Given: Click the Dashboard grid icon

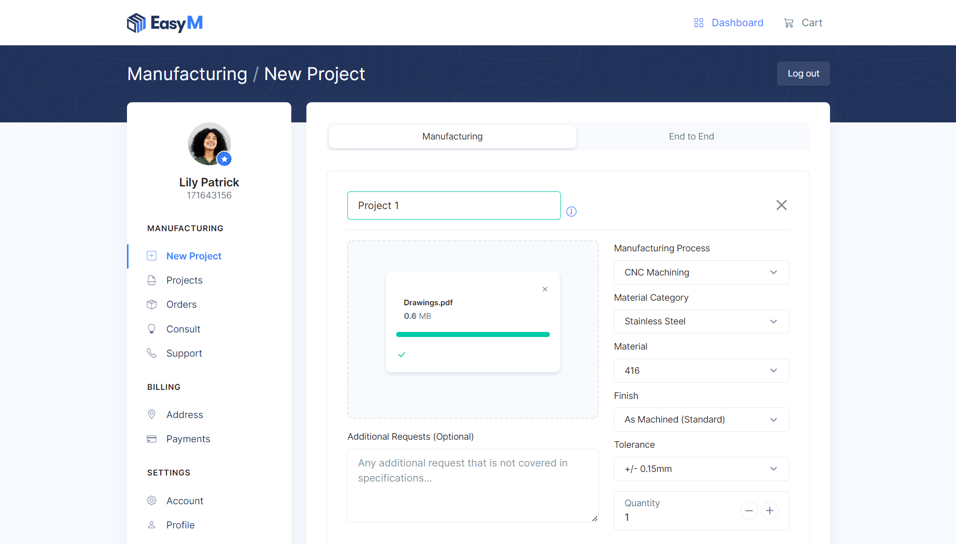Looking at the screenshot, I should (x=698, y=23).
